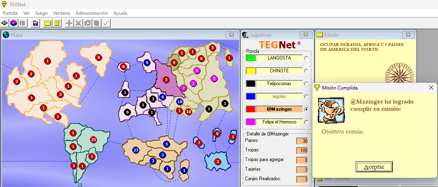
Task: Click the yellow card icon with key symbol
Action: click(57, 23)
